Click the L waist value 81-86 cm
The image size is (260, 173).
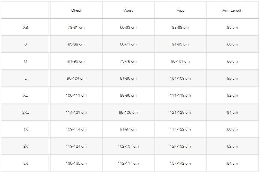[x=128, y=78]
